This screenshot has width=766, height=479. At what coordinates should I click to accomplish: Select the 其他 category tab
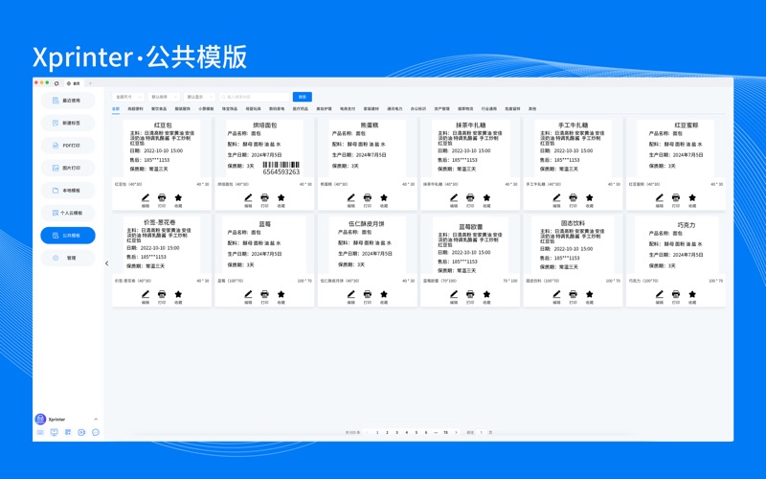point(532,109)
